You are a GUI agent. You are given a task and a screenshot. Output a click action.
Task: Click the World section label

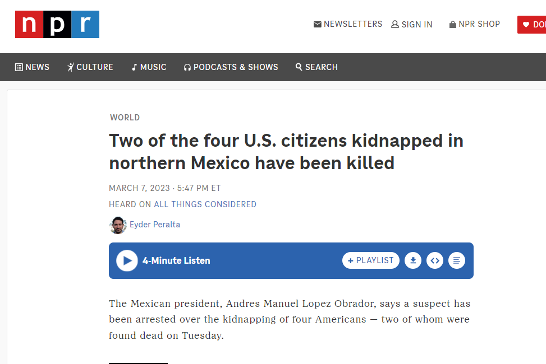[125, 118]
